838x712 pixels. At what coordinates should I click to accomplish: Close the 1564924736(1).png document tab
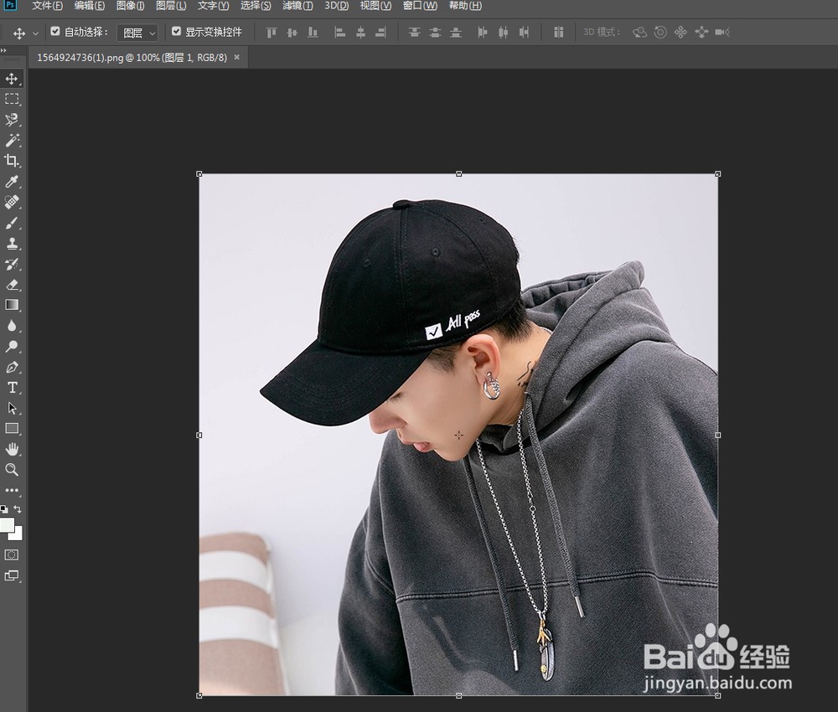[x=237, y=57]
